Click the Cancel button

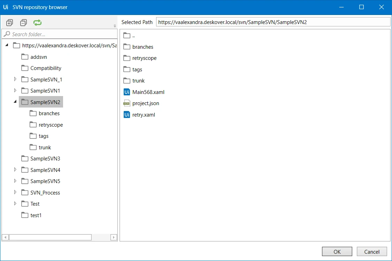(372, 252)
